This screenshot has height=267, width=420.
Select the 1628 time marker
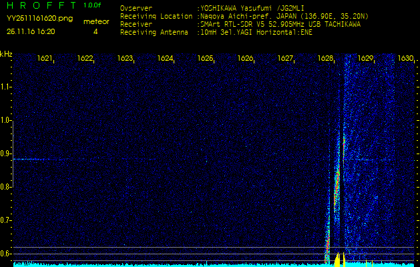[326, 59]
